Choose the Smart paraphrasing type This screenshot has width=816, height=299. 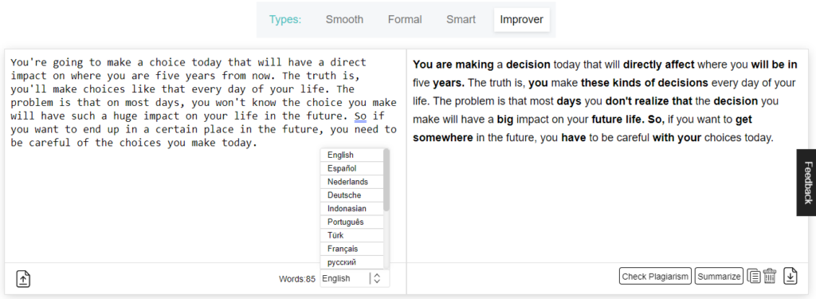coord(461,20)
